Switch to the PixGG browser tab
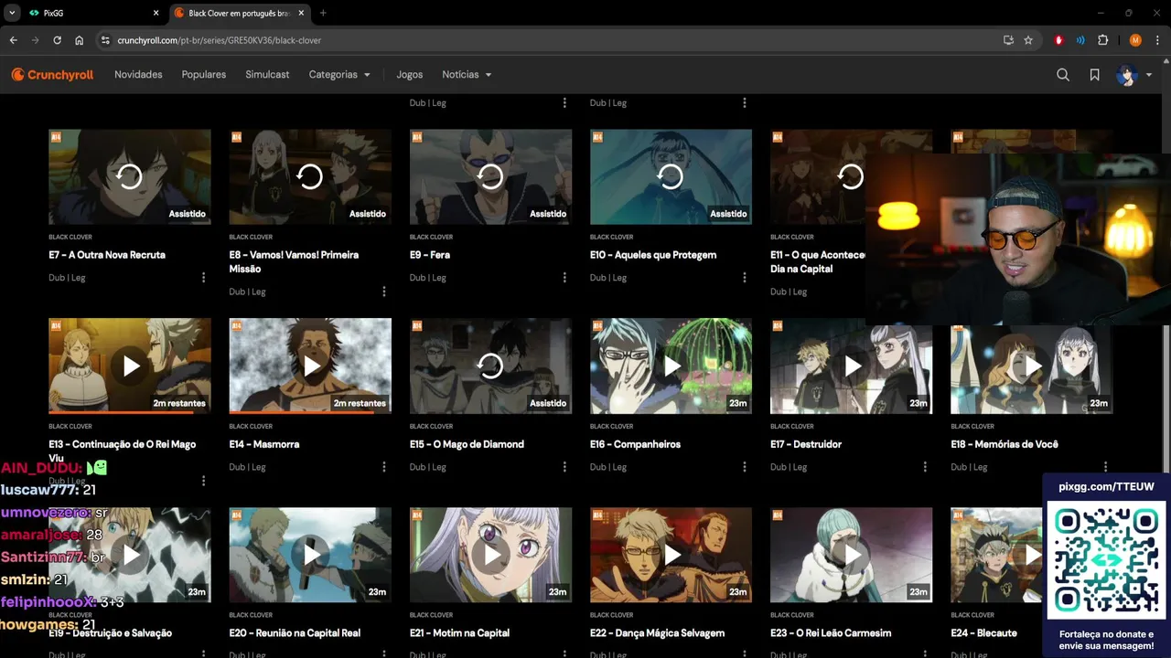Image resolution: width=1171 pixels, height=658 pixels. pos(91,13)
